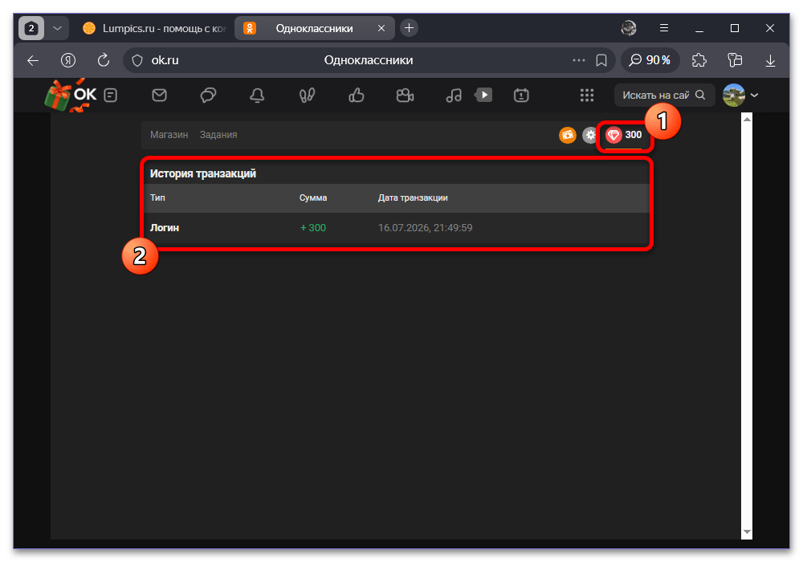Open the ratings thumbs-up icon
Viewport: 803px width, 562px height.
click(x=357, y=96)
